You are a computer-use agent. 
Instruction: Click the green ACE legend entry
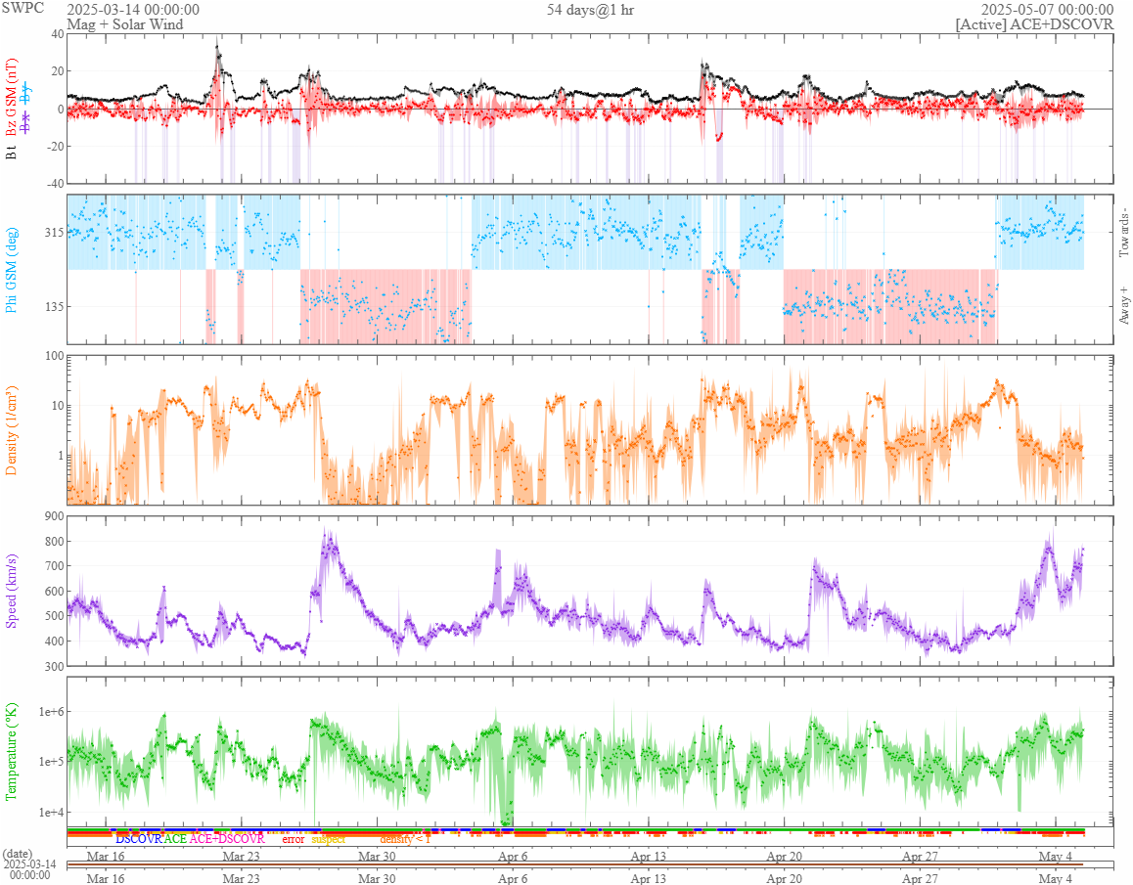pos(175,839)
